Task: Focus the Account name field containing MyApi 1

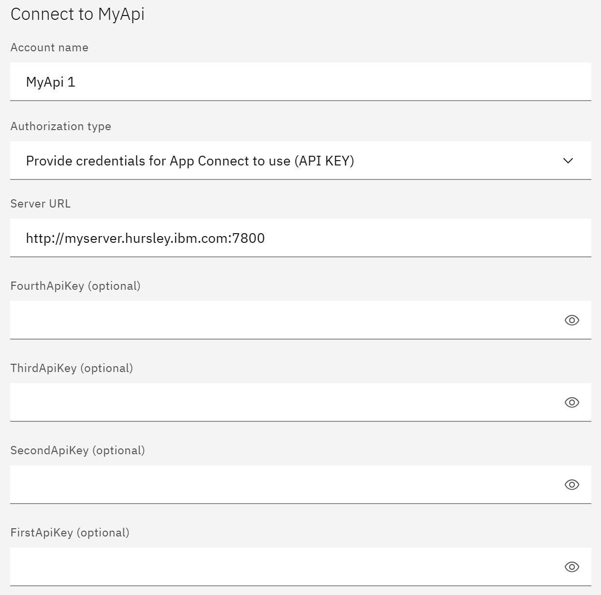Action: pyautogui.click(x=300, y=82)
